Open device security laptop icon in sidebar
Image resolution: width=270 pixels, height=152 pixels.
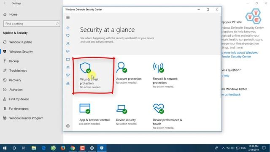[x=68, y=67]
